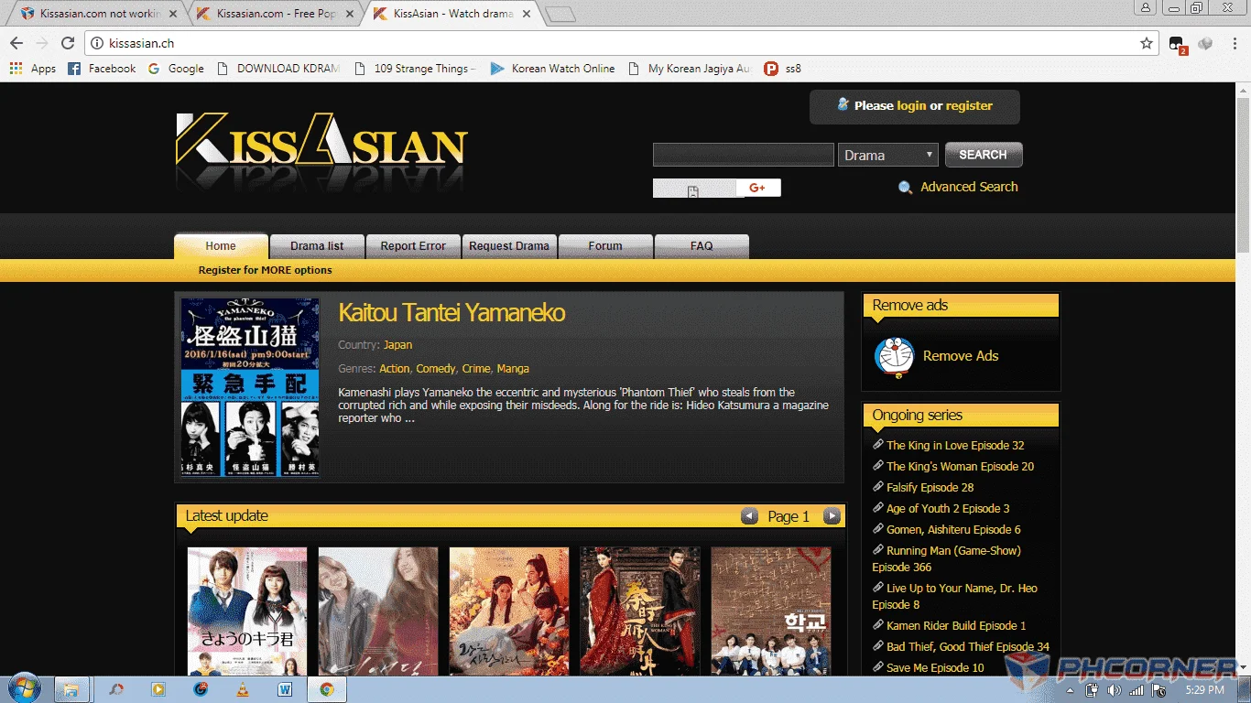Bookmark this page with the star icon
The width and height of the screenshot is (1251, 703).
(x=1146, y=43)
